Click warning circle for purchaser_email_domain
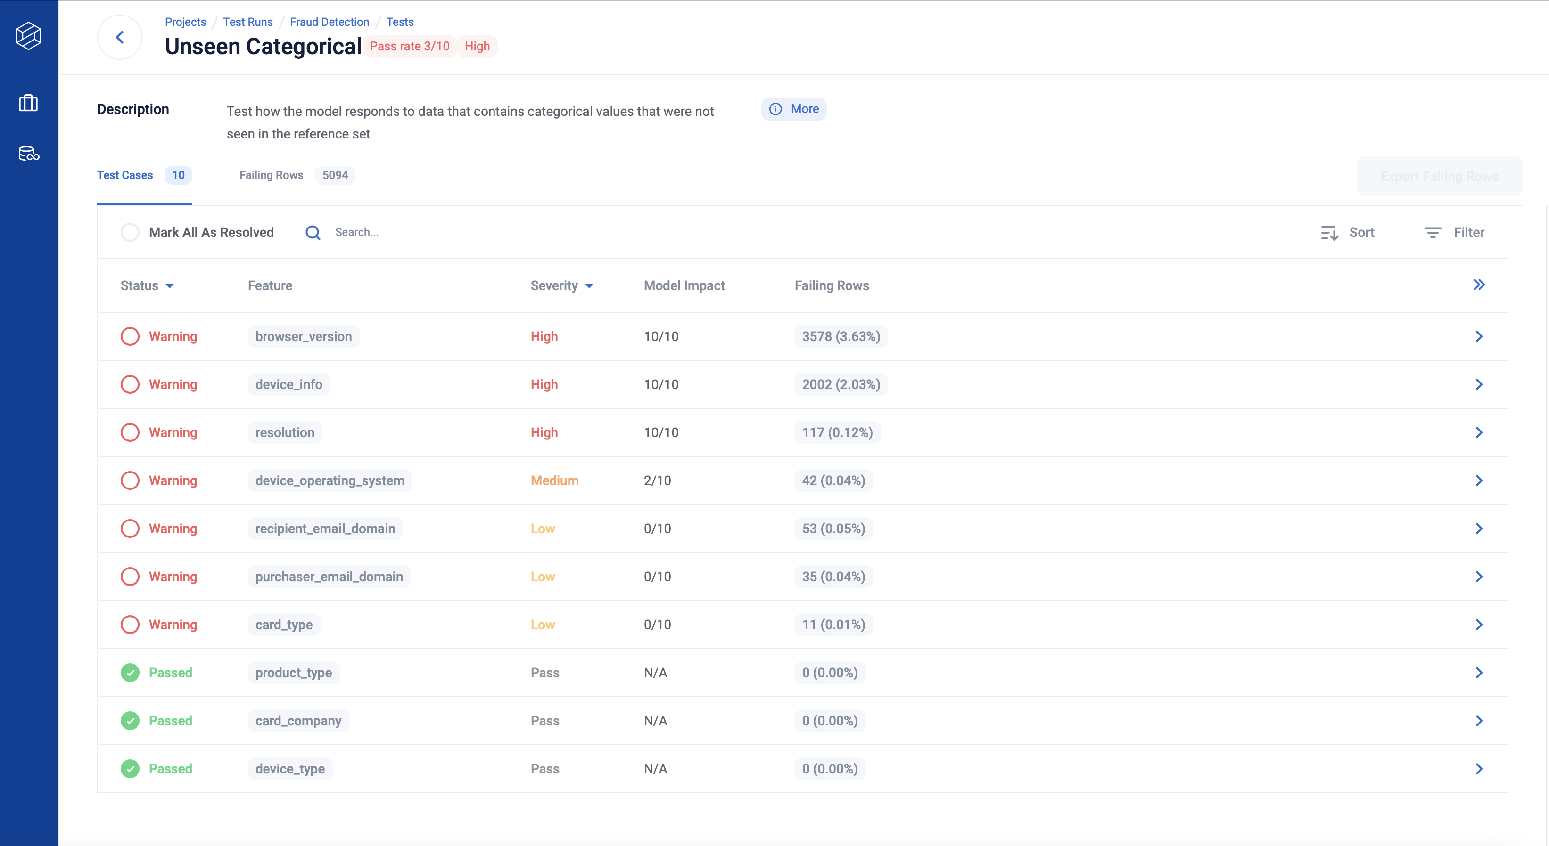The width and height of the screenshot is (1549, 846). click(x=130, y=577)
